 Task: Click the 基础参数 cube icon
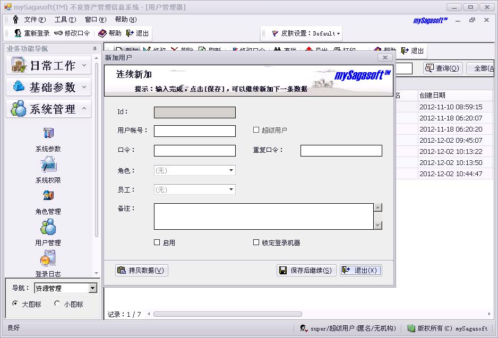coord(19,86)
